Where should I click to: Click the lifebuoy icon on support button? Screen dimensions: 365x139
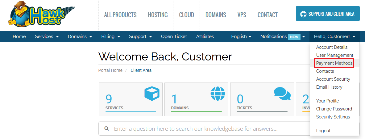point(303,14)
